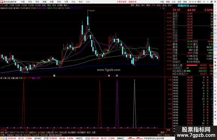
Task: Click the 日线 period label at the chart's bottom right
Action: tap(168, 130)
